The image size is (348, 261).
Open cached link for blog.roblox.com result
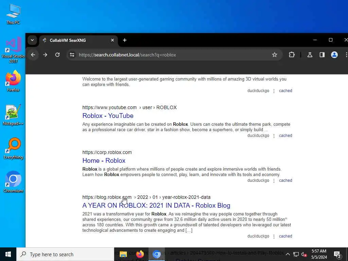[285, 236]
